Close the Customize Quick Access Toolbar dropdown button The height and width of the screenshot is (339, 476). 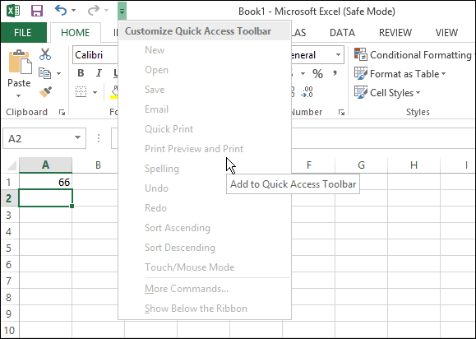coord(122,12)
